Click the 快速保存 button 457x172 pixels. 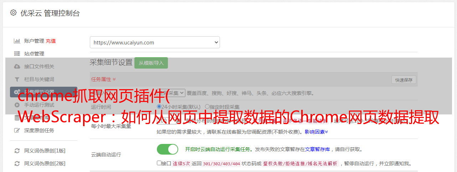click(404, 80)
